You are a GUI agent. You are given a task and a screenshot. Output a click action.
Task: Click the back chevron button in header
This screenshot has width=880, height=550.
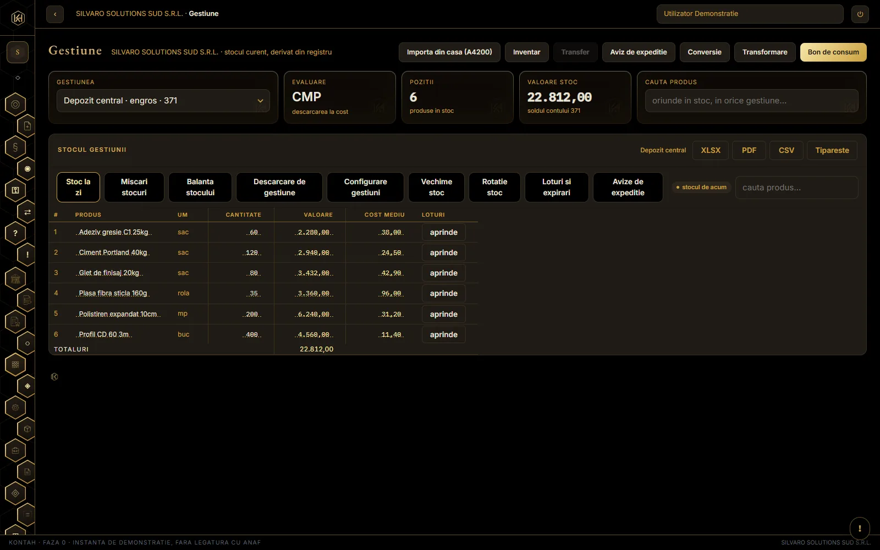tap(55, 14)
